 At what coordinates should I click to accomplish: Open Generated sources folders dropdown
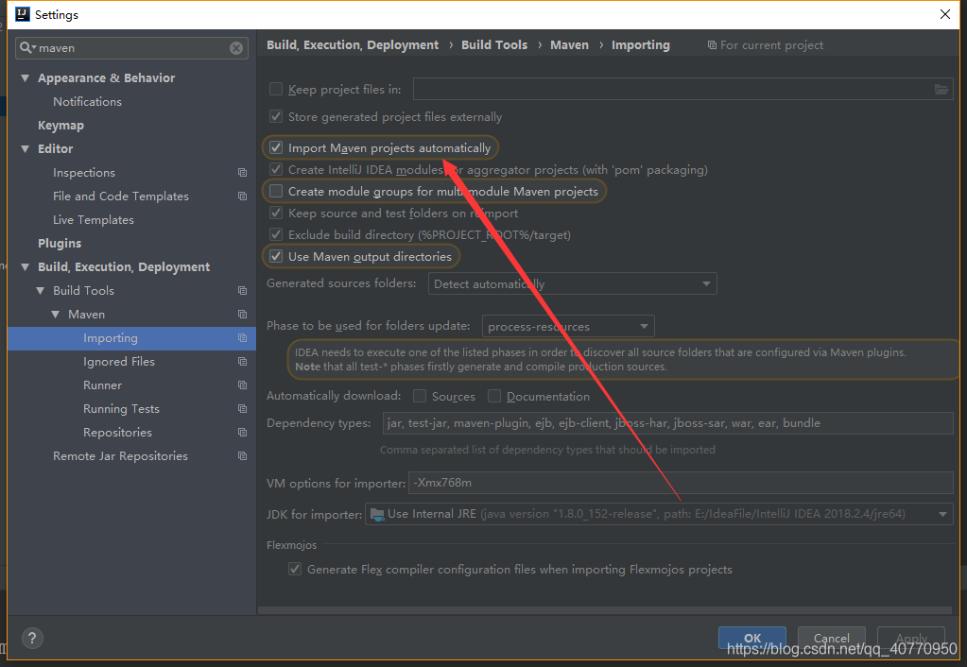572,283
